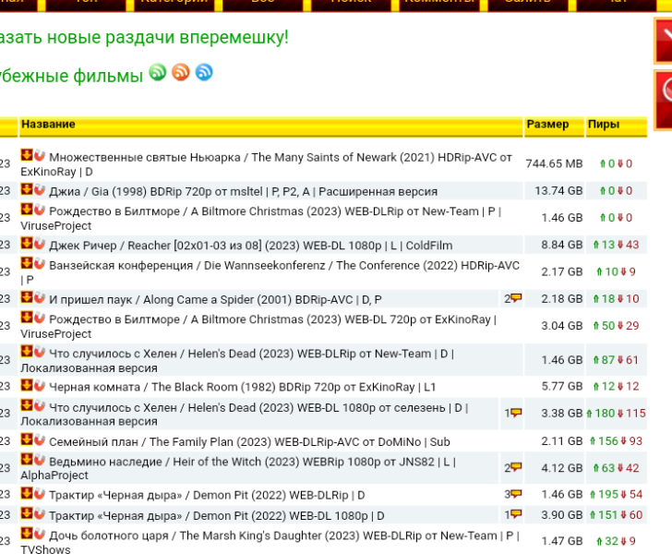Viewport: 672px width, 554px height.
Task: Select the 5.77 GB size value
Action: [x=562, y=386]
